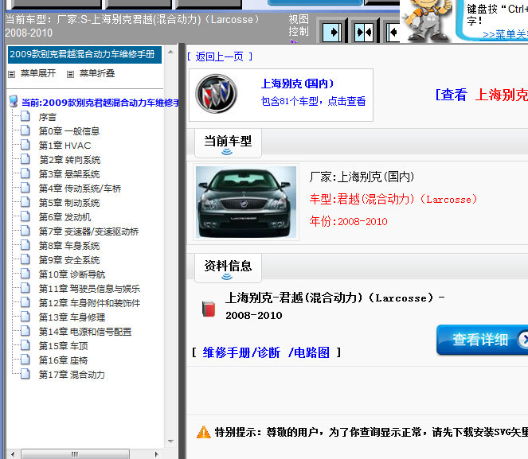The height and width of the screenshot is (459, 528).
Task: Click the page icon next to 第2章 转向系统
Action: [25, 159]
